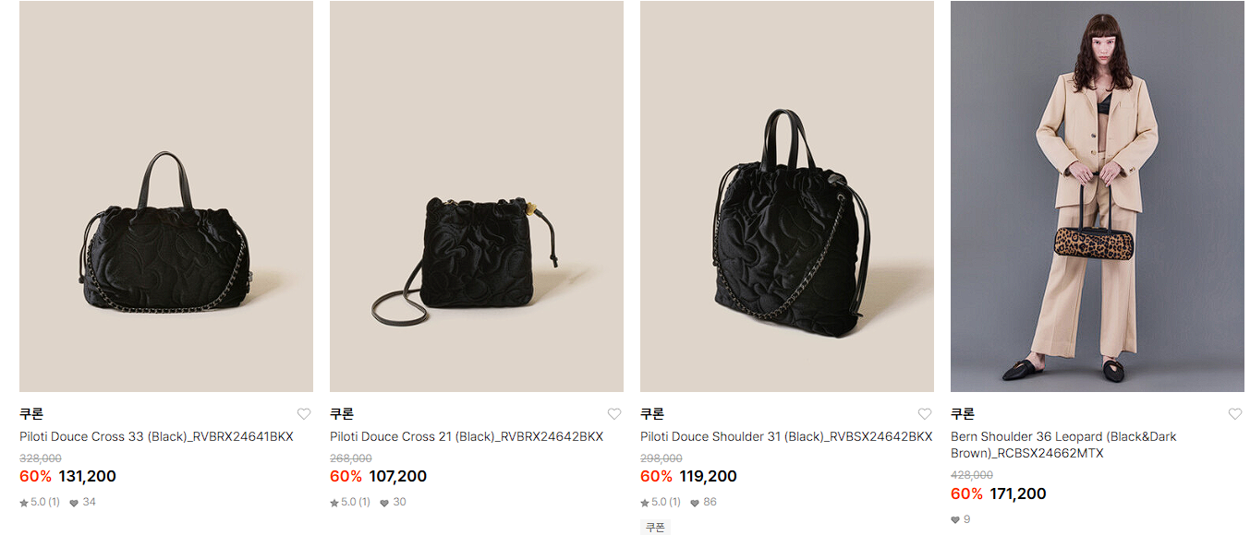The image size is (1250, 535).
Task: Click 쿠론 brand name above Bern Shoulder 36
Action: [963, 414]
